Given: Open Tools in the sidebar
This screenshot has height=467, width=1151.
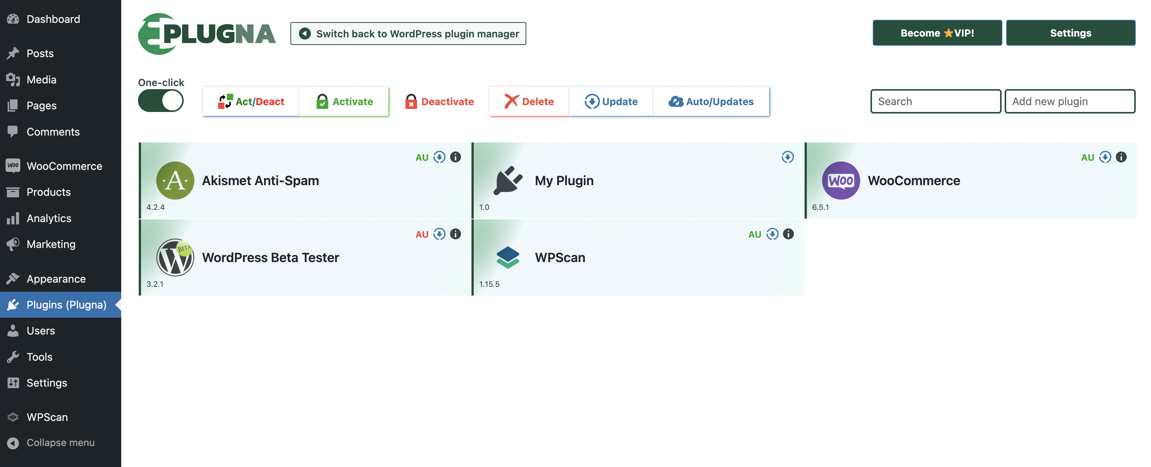Looking at the screenshot, I should click(x=60, y=357).
